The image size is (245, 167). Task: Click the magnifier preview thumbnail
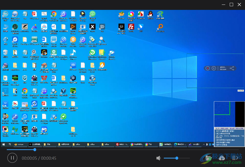(x=229, y=114)
